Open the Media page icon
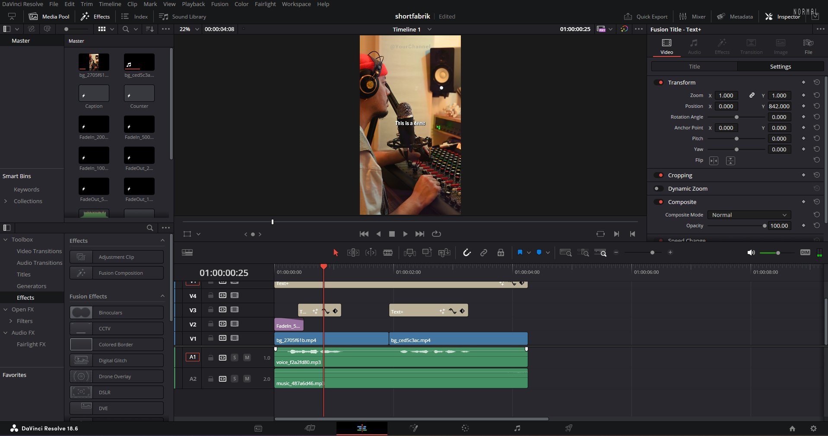The width and height of the screenshot is (828, 436). [258, 428]
